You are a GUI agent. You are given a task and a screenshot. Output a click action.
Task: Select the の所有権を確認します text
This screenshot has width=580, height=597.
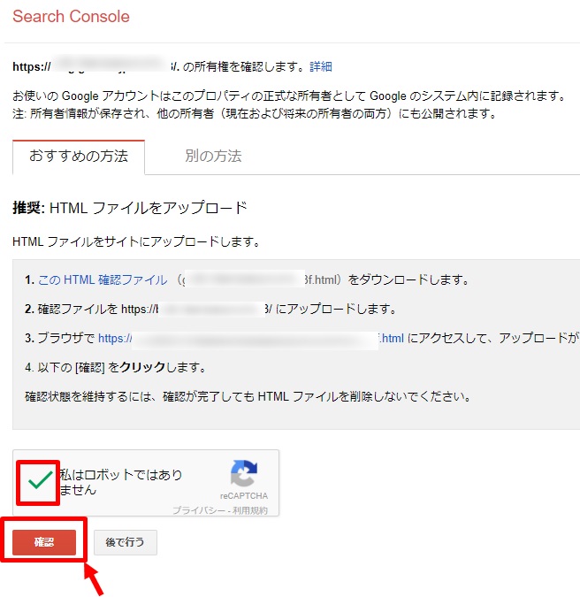click(x=243, y=66)
